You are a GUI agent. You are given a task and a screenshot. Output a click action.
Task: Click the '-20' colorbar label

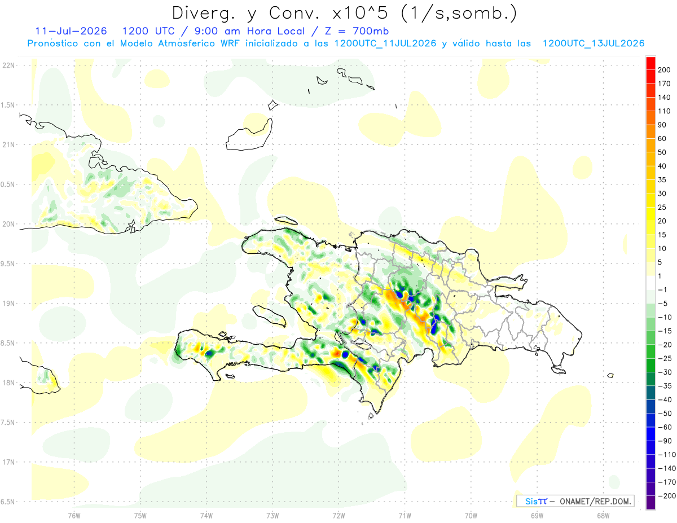click(x=665, y=345)
